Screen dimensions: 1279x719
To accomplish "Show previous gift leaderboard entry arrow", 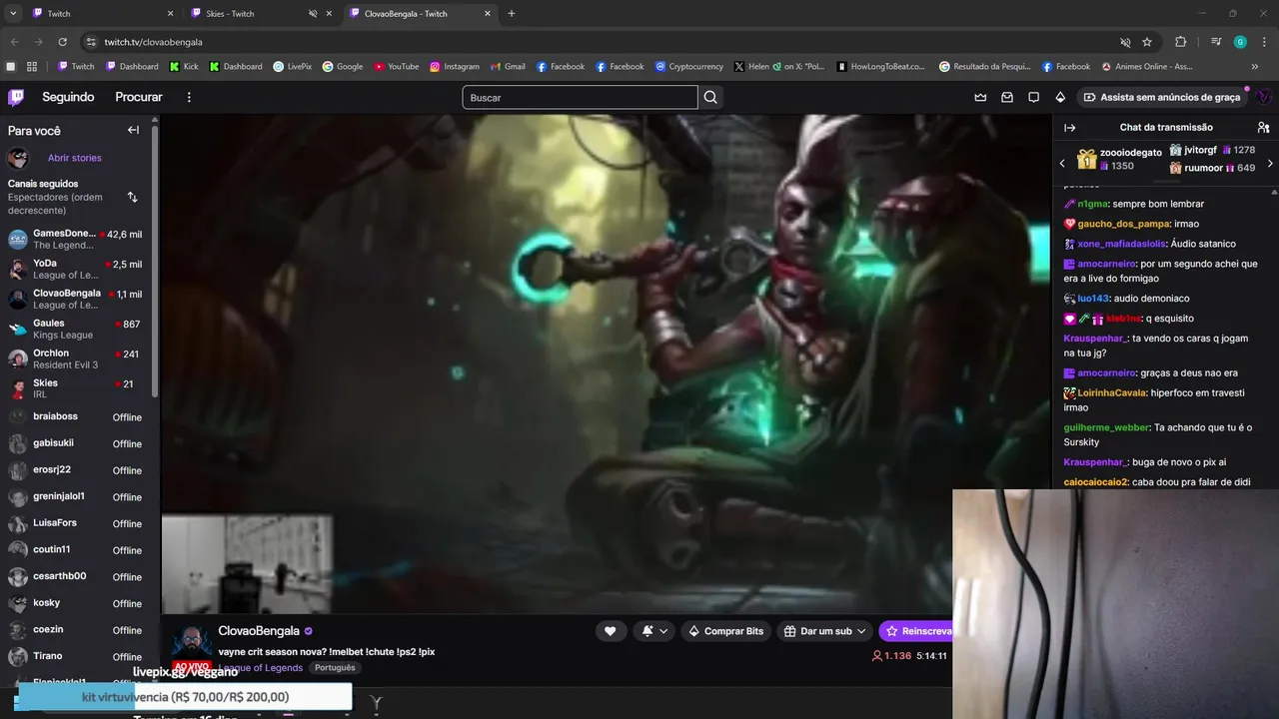I will tap(1063, 163).
